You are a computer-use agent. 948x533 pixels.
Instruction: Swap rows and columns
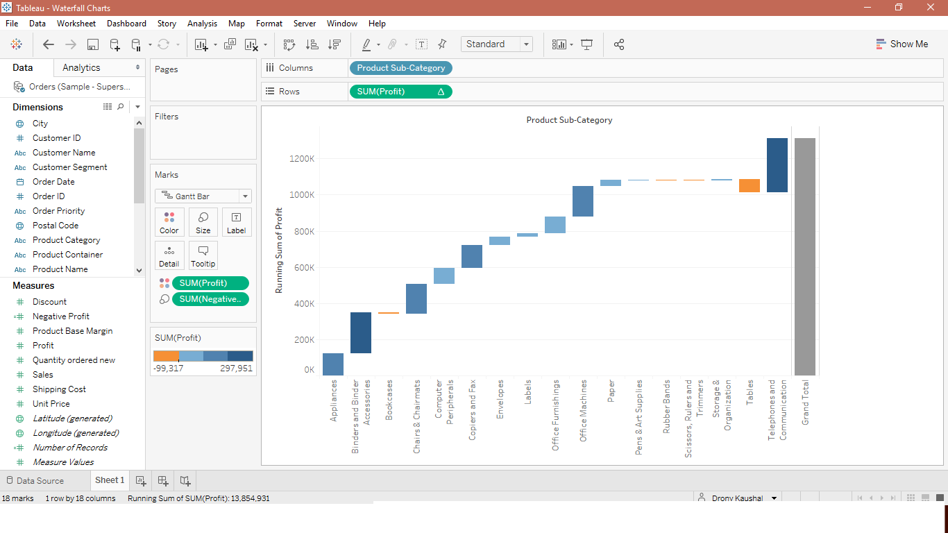pyautogui.click(x=289, y=44)
